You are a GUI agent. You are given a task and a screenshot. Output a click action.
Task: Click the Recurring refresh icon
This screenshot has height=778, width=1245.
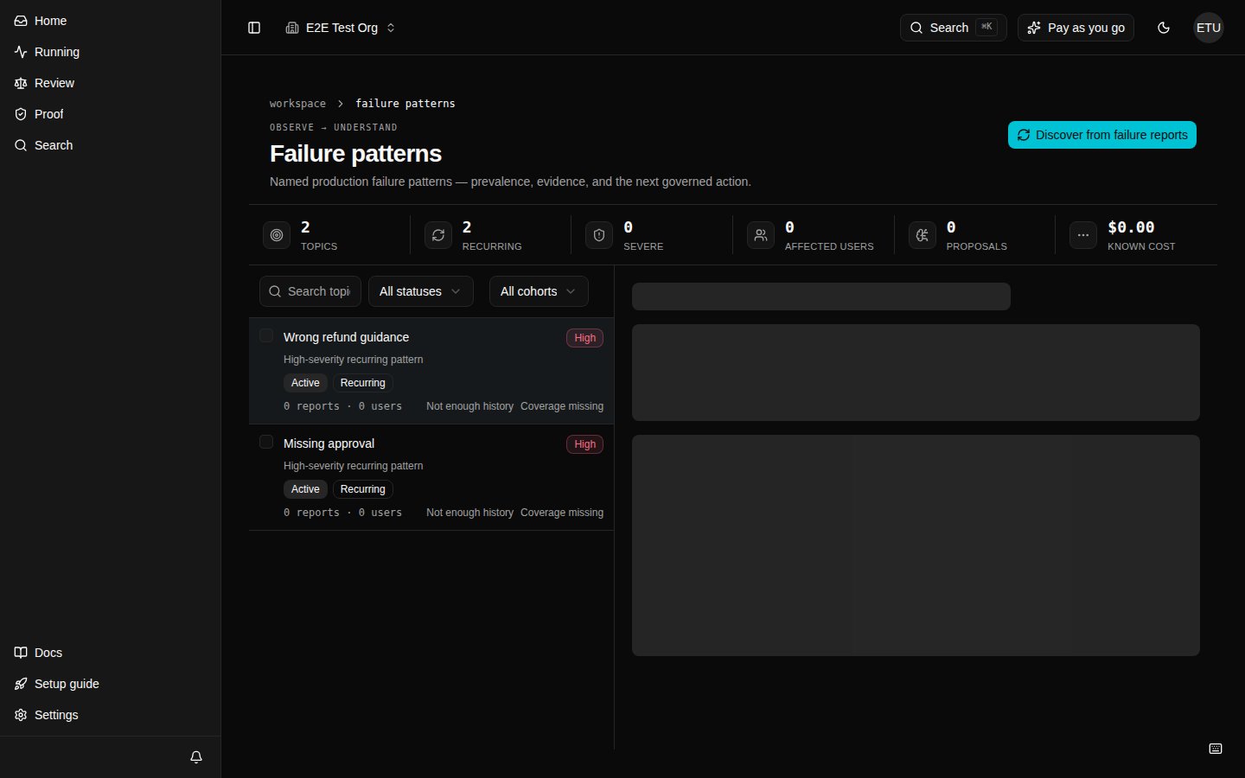438,235
